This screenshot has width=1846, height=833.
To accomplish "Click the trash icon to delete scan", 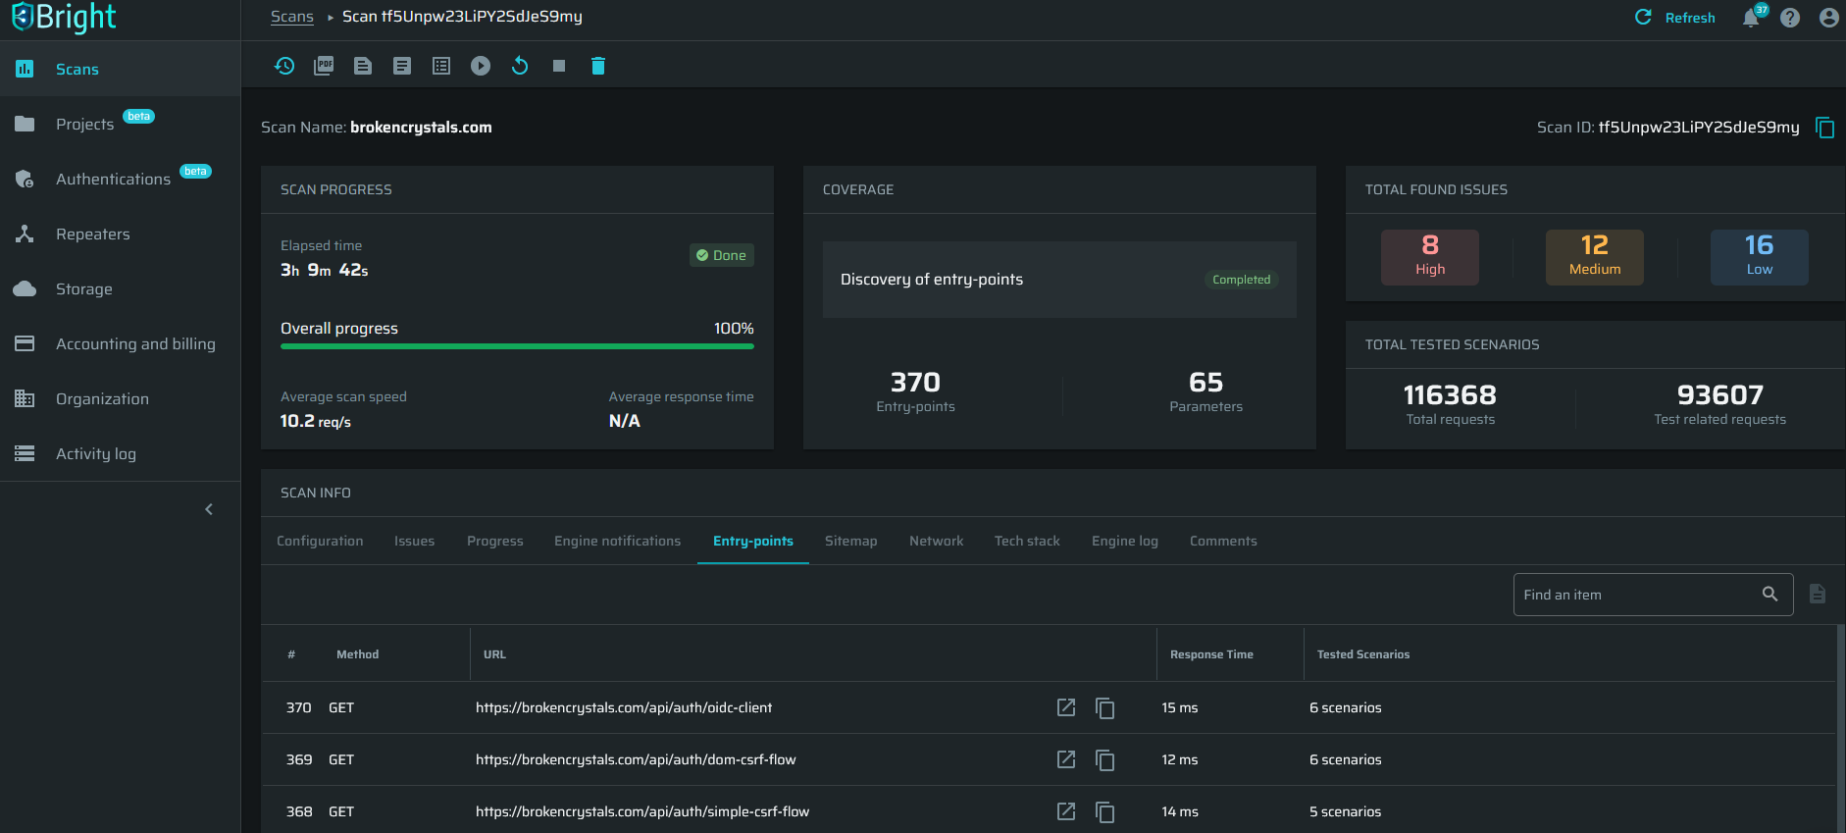I will 598,66.
